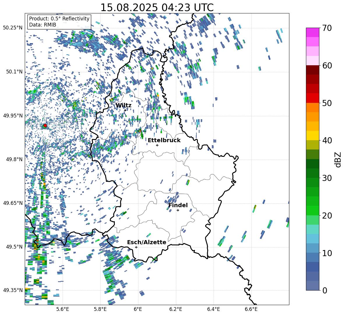Click the 6.4°E longitude label
Screen dimensions: 345x315
pos(213,309)
